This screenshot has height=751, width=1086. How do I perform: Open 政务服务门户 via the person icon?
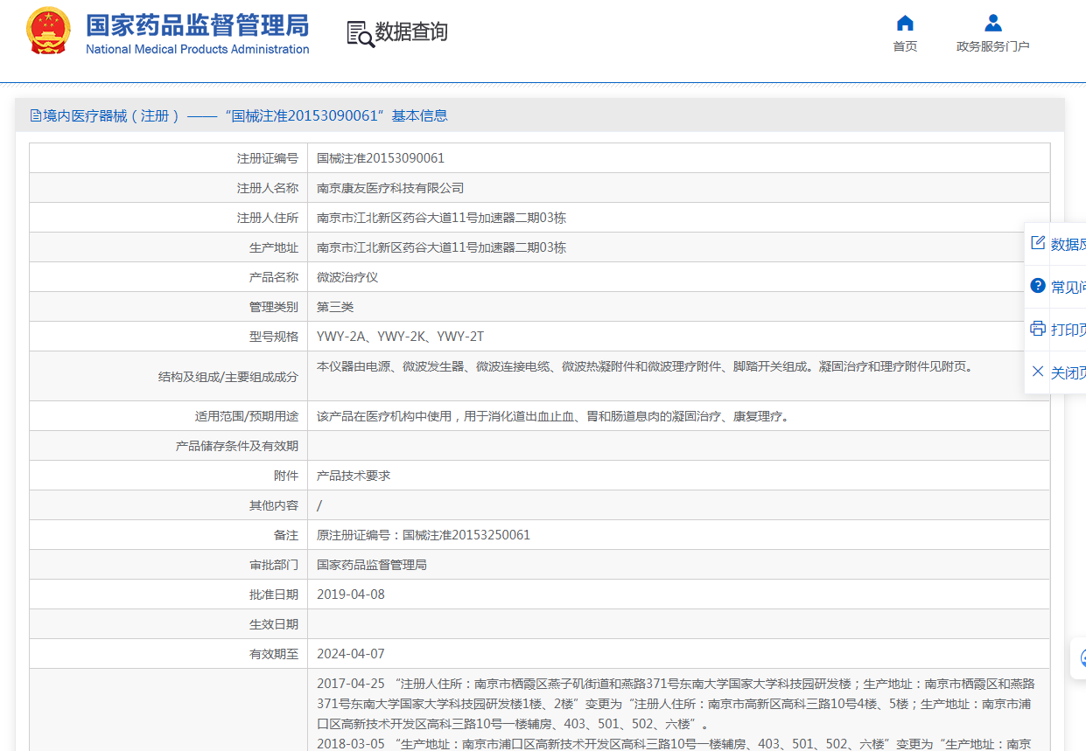coord(992,22)
